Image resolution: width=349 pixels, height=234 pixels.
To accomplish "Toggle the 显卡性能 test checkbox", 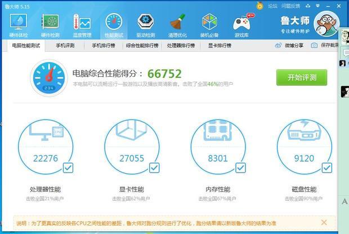I will [x=154, y=168].
